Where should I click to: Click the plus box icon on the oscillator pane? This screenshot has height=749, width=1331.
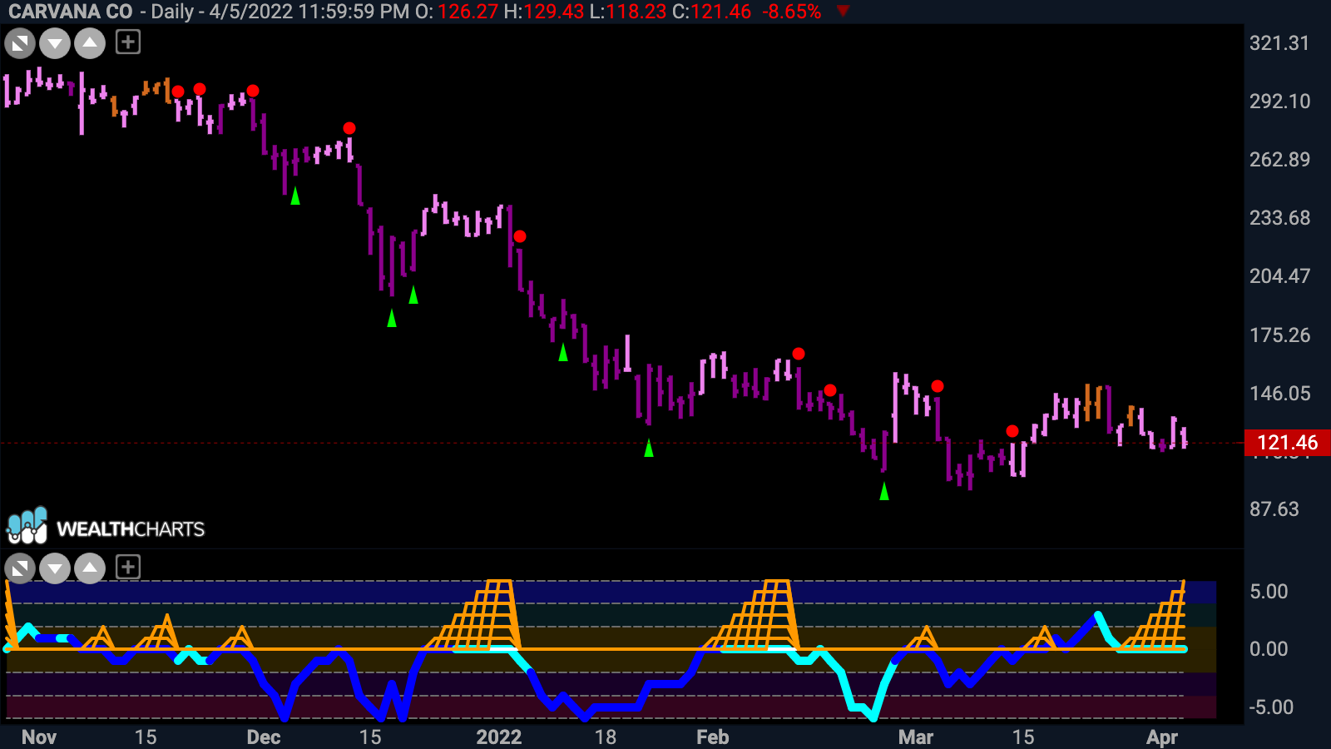tap(128, 567)
